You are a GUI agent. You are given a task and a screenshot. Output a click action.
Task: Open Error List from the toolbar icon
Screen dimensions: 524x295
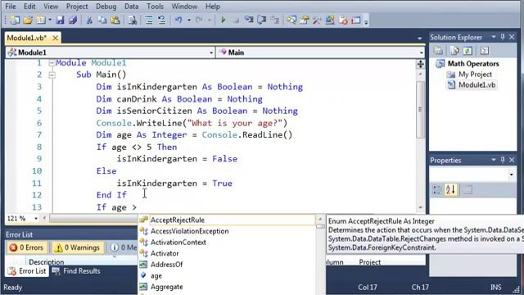pos(343,20)
